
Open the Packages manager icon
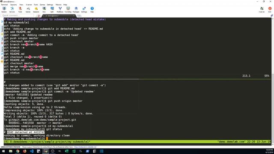point(76,9)
